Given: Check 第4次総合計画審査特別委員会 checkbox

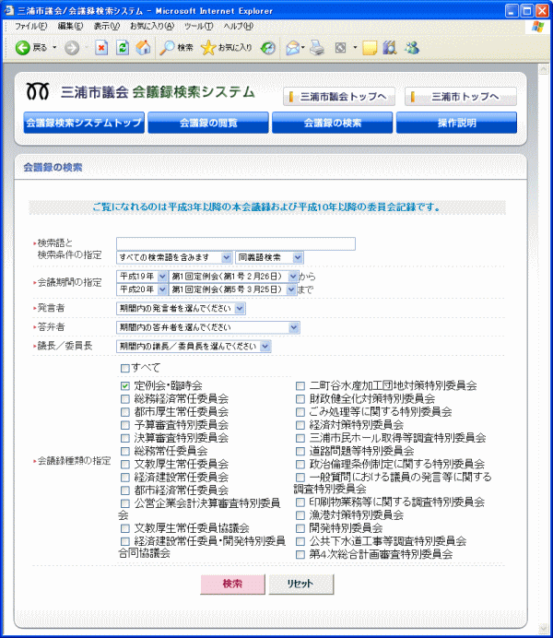Looking at the screenshot, I should pos(300,555).
